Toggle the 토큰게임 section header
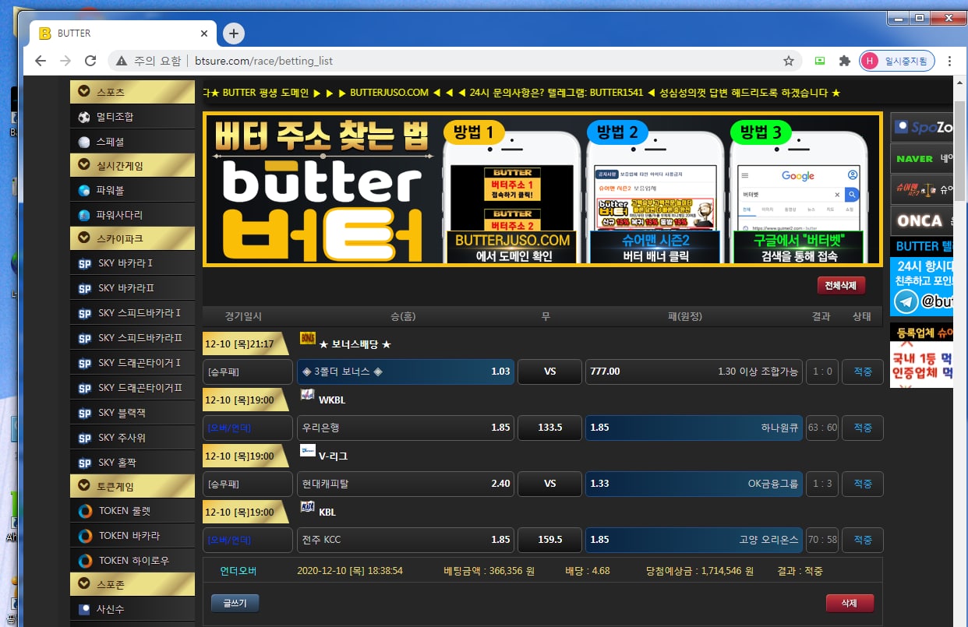The image size is (968, 627). pyautogui.click(x=132, y=487)
